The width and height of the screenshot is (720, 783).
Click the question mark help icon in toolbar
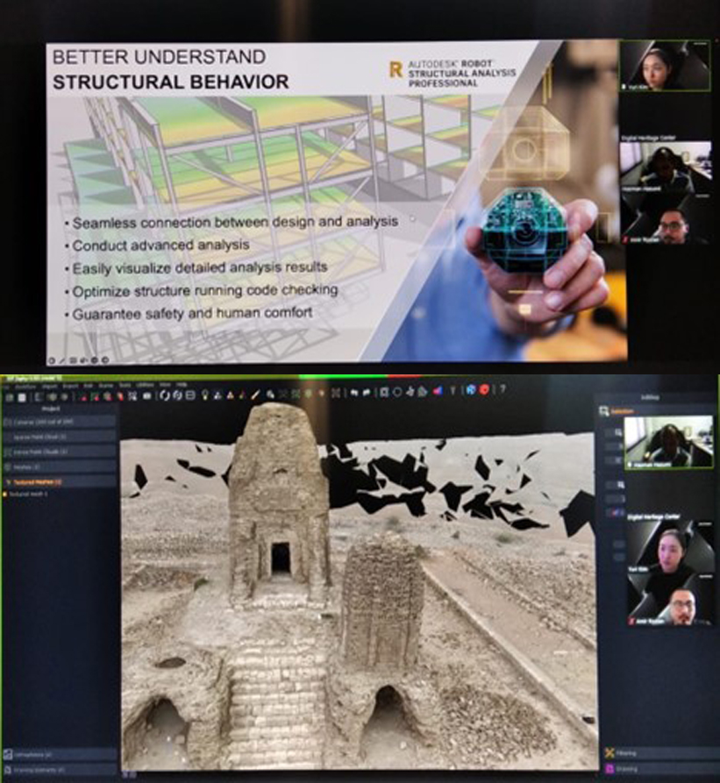(x=503, y=389)
